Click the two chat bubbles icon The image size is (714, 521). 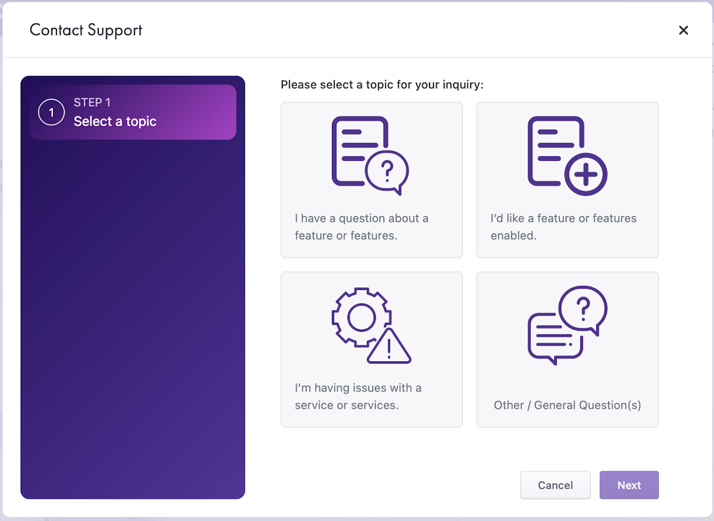[567, 325]
